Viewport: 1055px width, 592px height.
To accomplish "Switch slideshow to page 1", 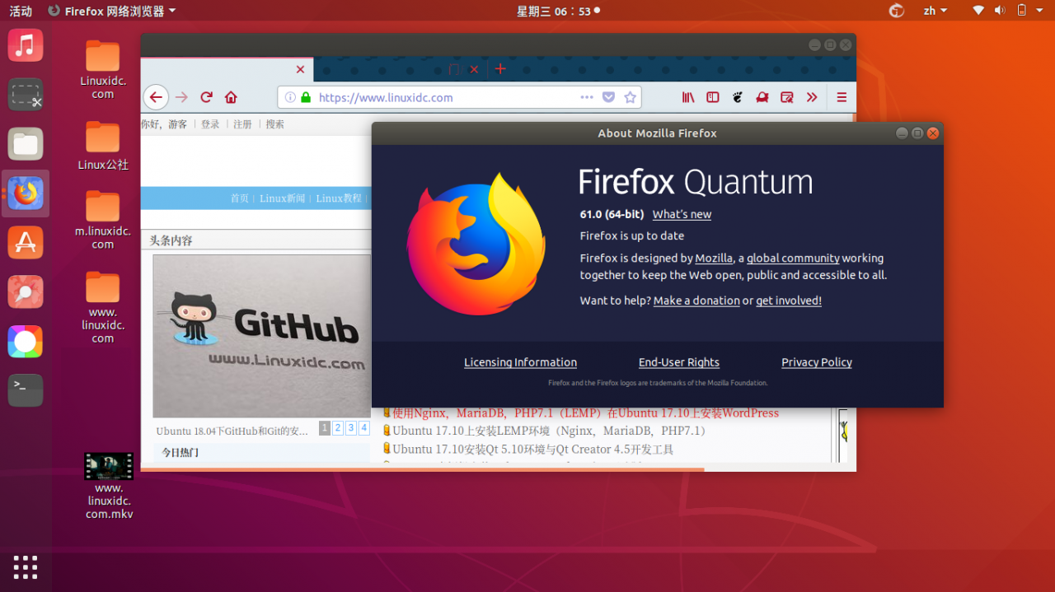I will click(325, 428).
